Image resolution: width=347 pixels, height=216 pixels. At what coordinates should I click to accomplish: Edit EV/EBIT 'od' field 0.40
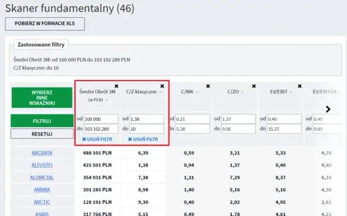click(284, 119)
